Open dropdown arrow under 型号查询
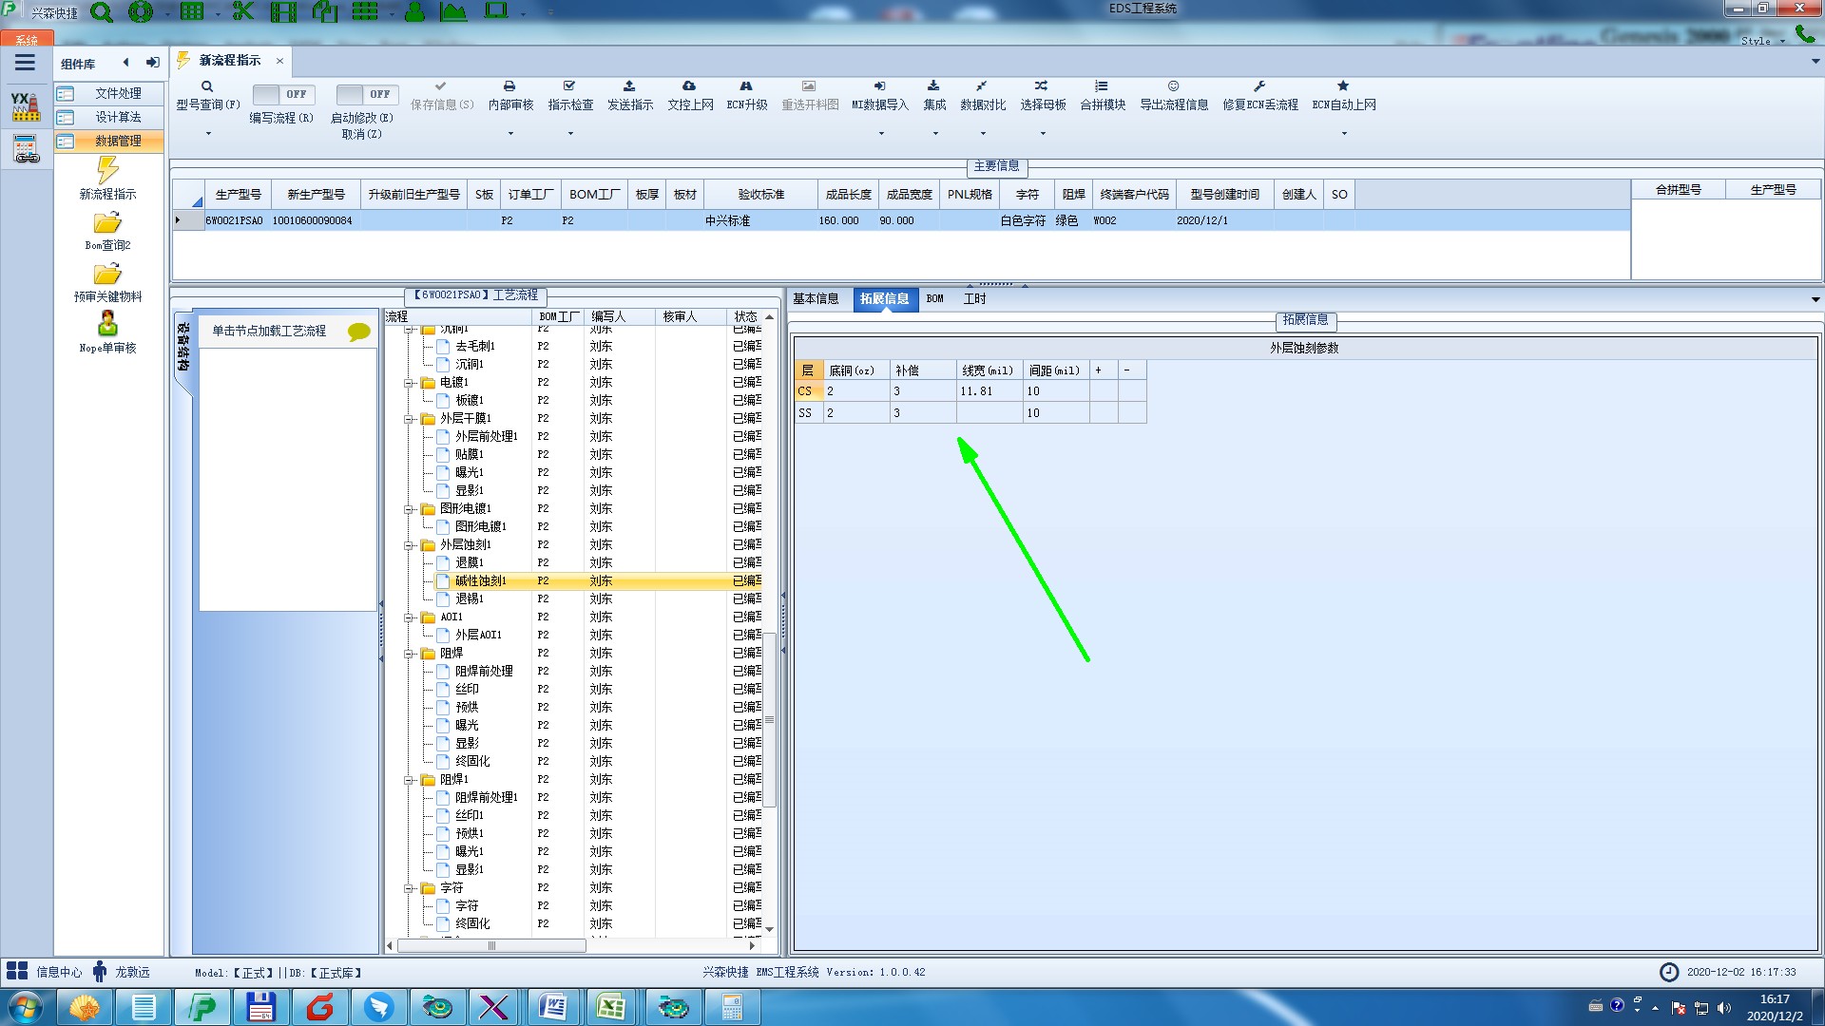1825x1026 pixels. pyautogui.click(x=208, y=134)
